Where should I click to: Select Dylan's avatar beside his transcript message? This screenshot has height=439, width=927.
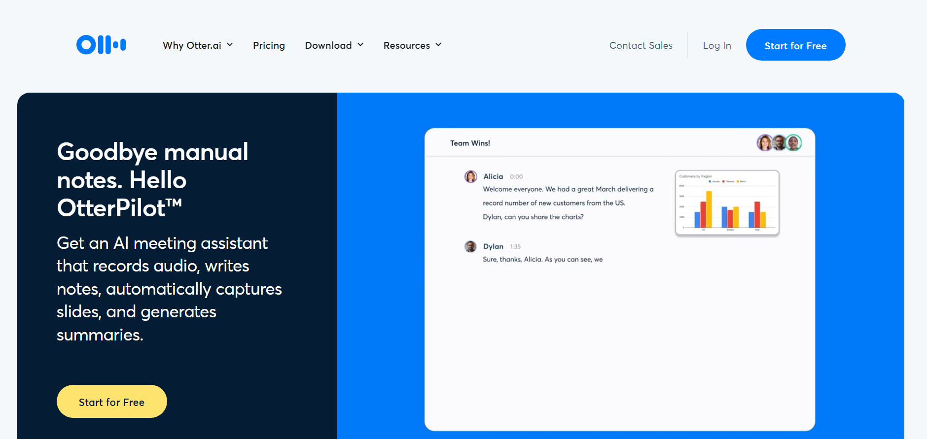pos(471,246)
